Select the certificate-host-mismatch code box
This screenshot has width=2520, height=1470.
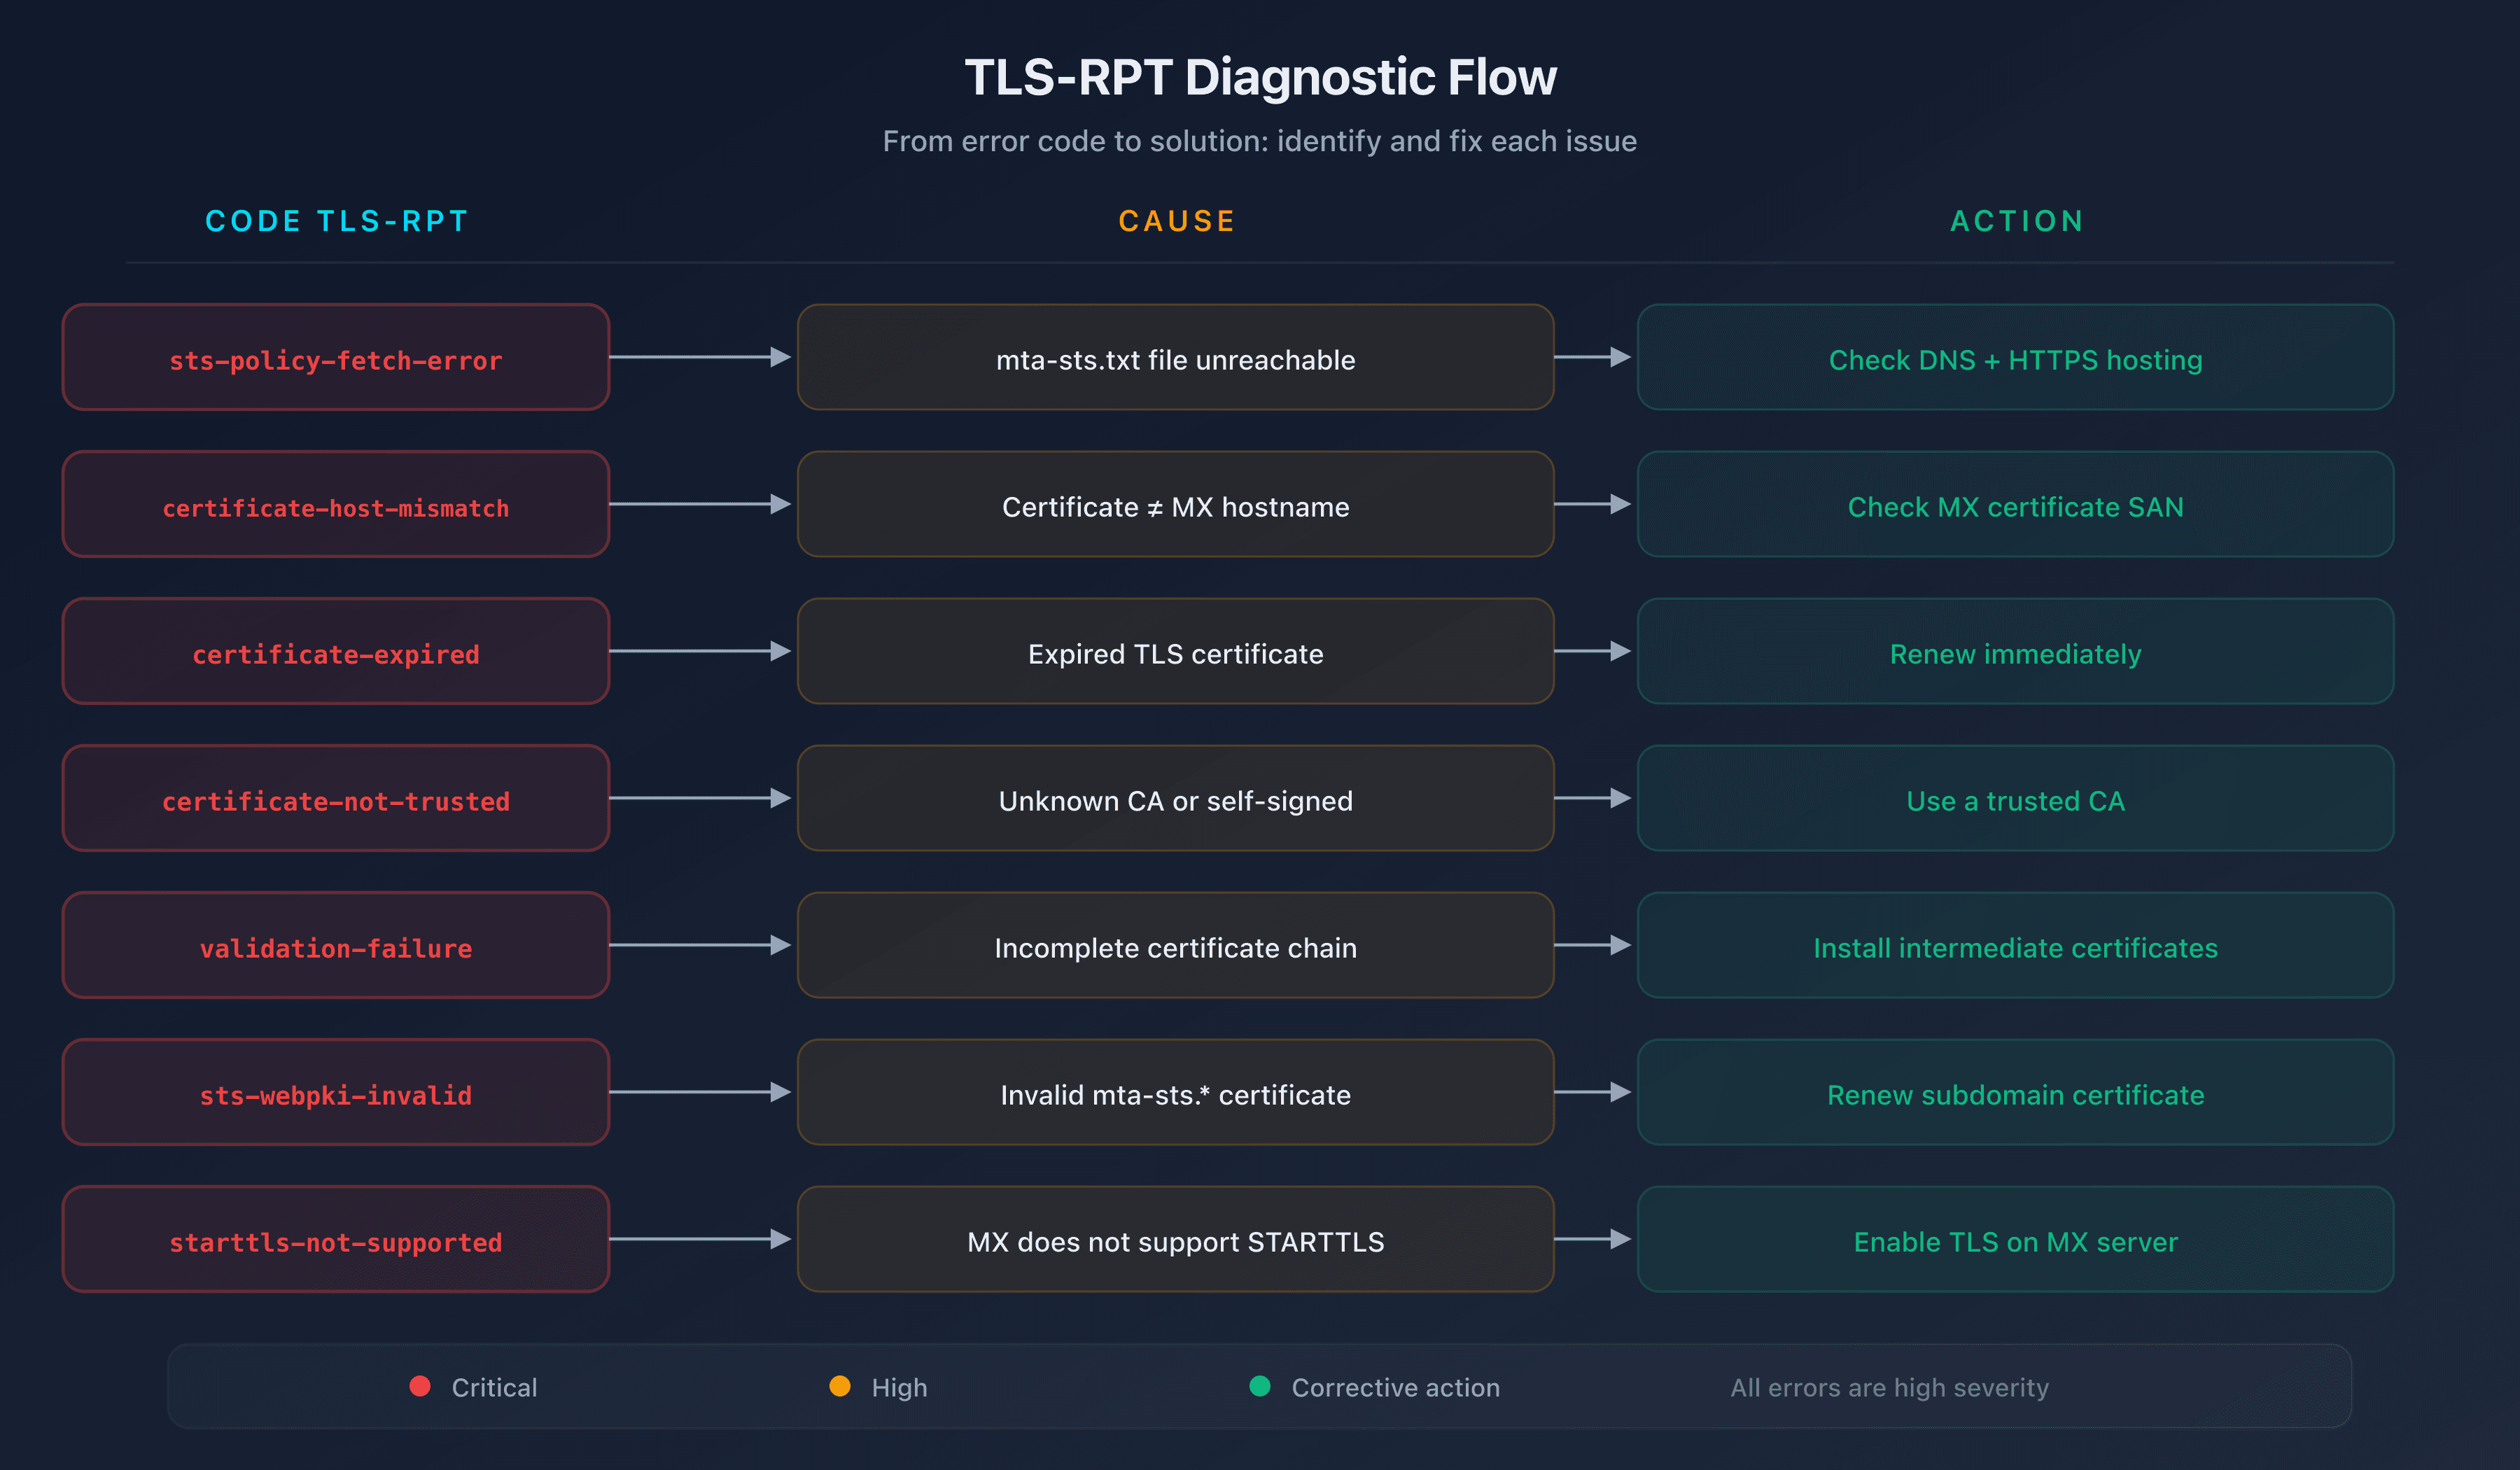335,505
